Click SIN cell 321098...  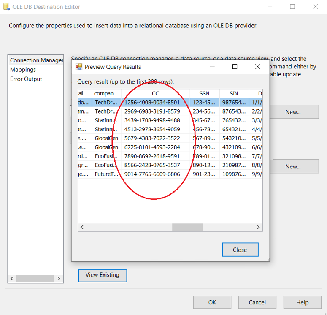pos(234,156)
